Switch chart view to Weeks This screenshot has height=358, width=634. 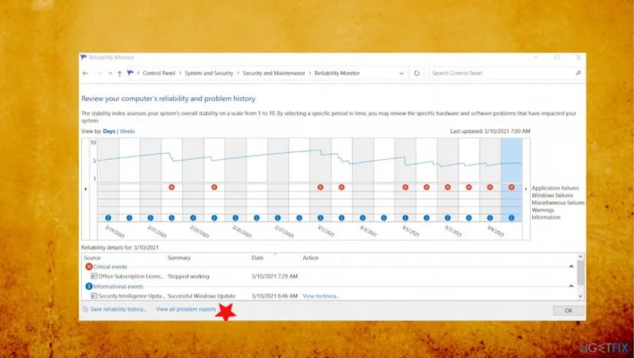point(127,132)
